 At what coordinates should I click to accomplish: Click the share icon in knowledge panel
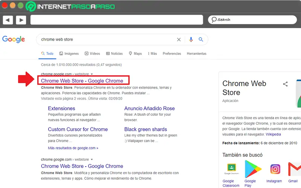coord(285,84)
